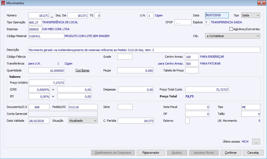
Task: Click the ellipsis button beside Último acesso
Action: [256, 142]
